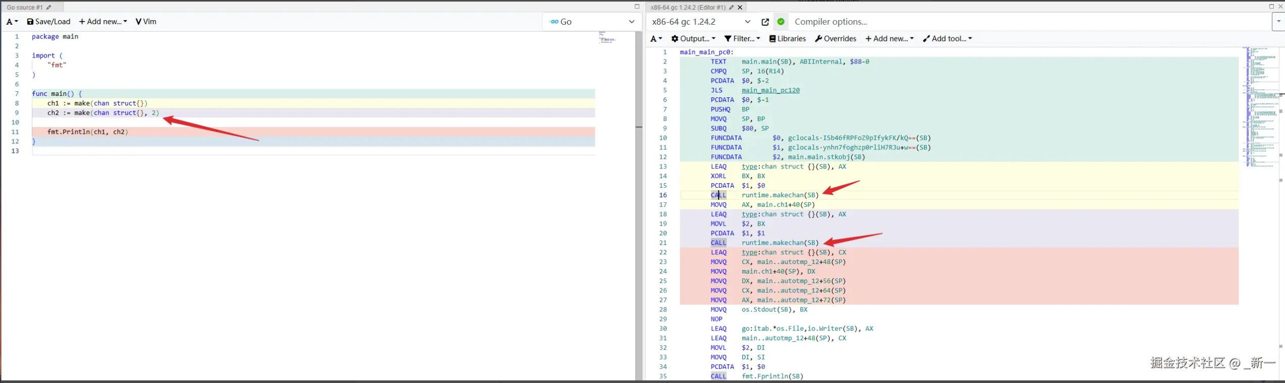Click the green compilation status check icon

click(781, 22)
